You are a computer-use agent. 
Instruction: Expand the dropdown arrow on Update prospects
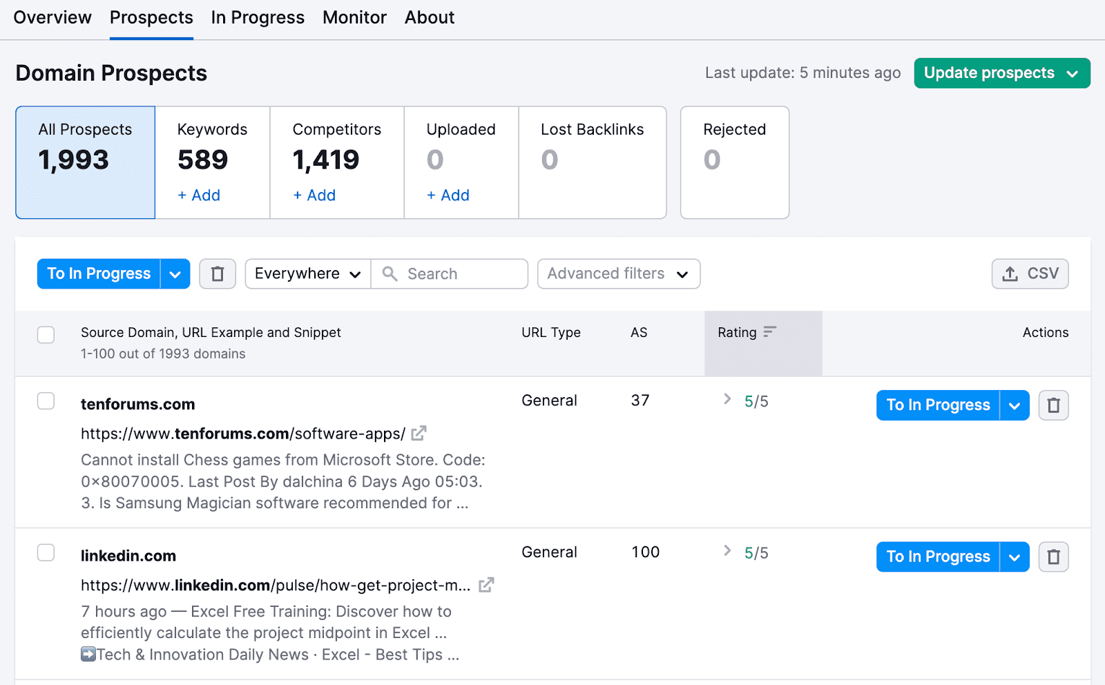click(x=1073, y=73)
